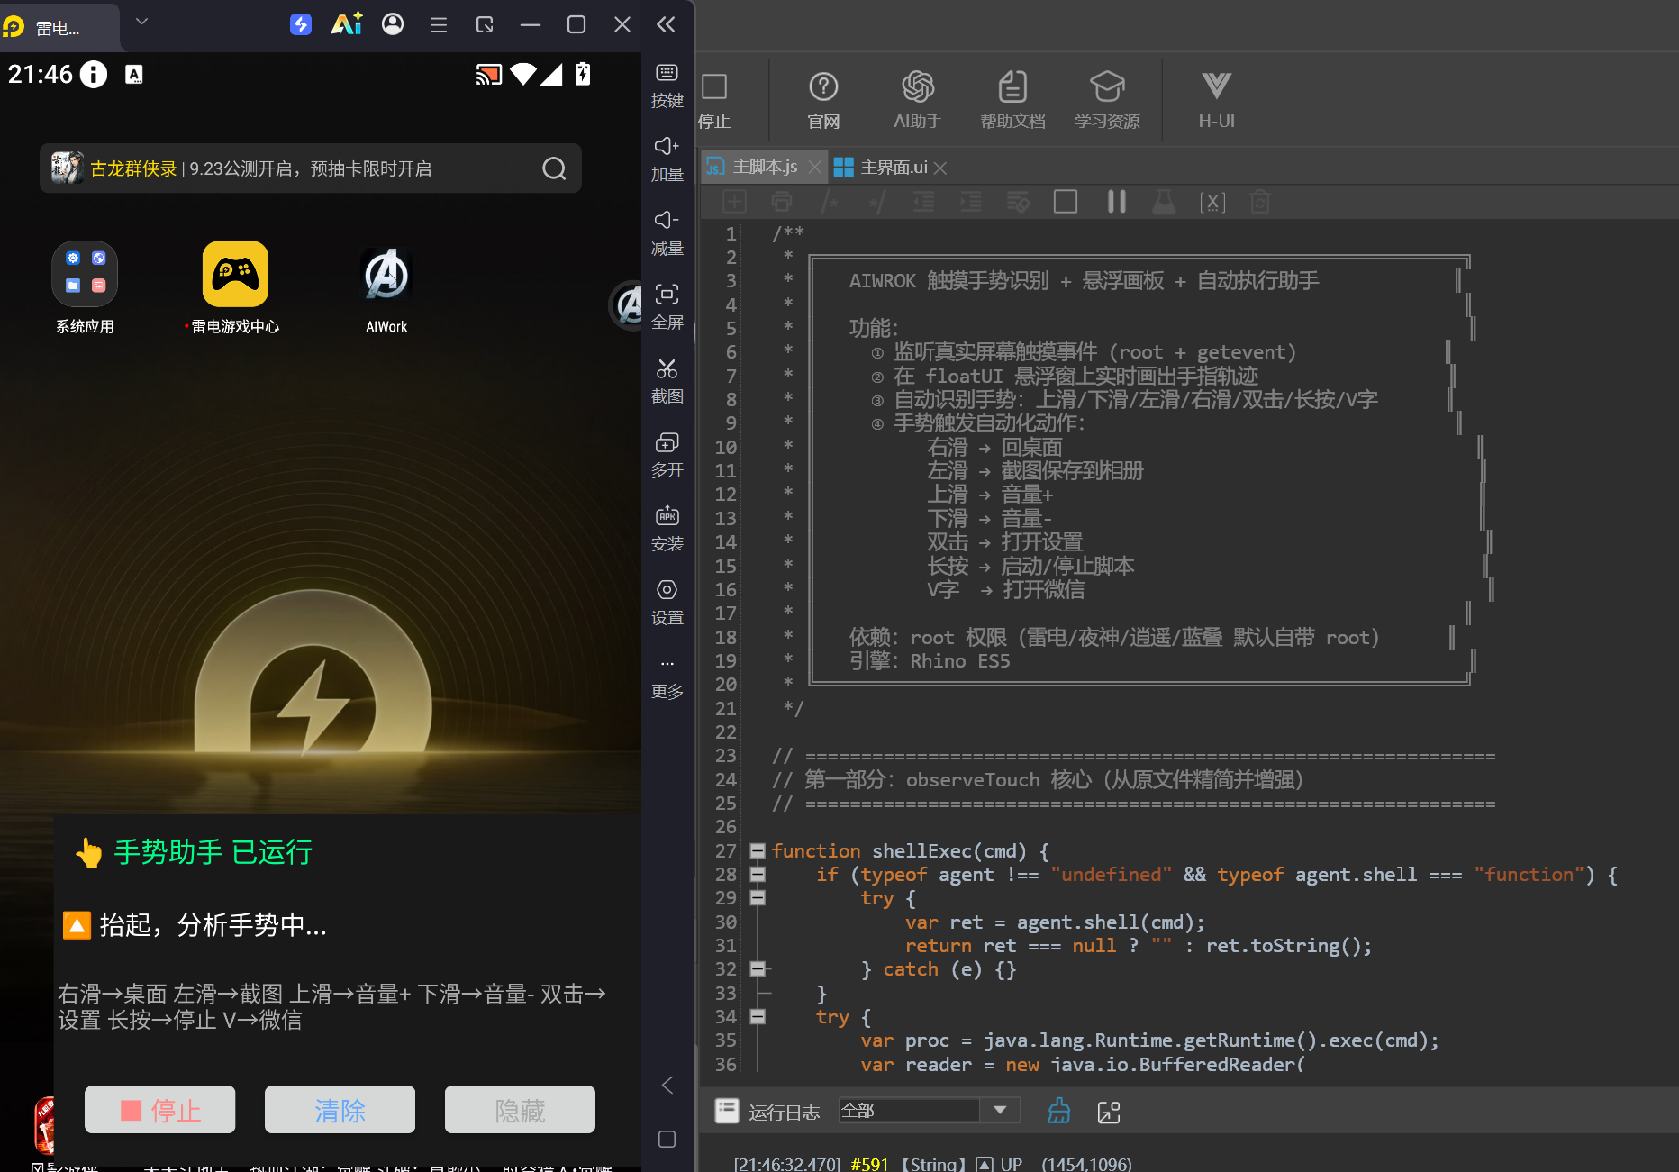Open LDPlayer user account icon
Viewport: 1679px width, 1172px height.
[x=393, y=24]
